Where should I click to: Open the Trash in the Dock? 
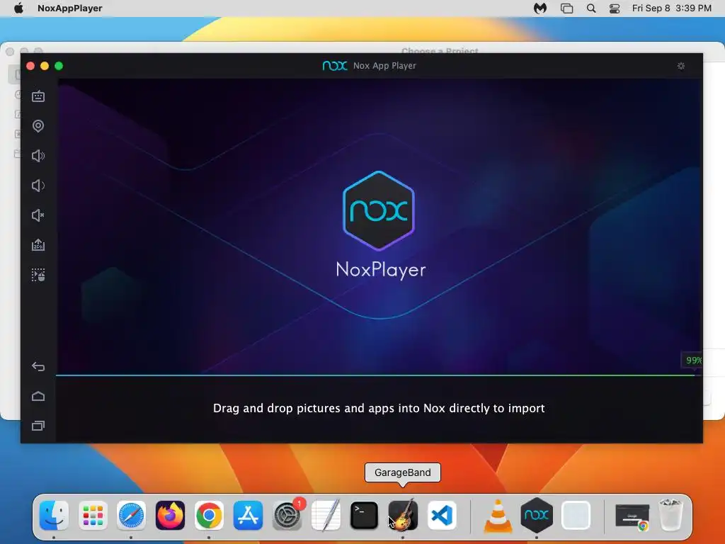pyautogui.click(x=670, y=514)
